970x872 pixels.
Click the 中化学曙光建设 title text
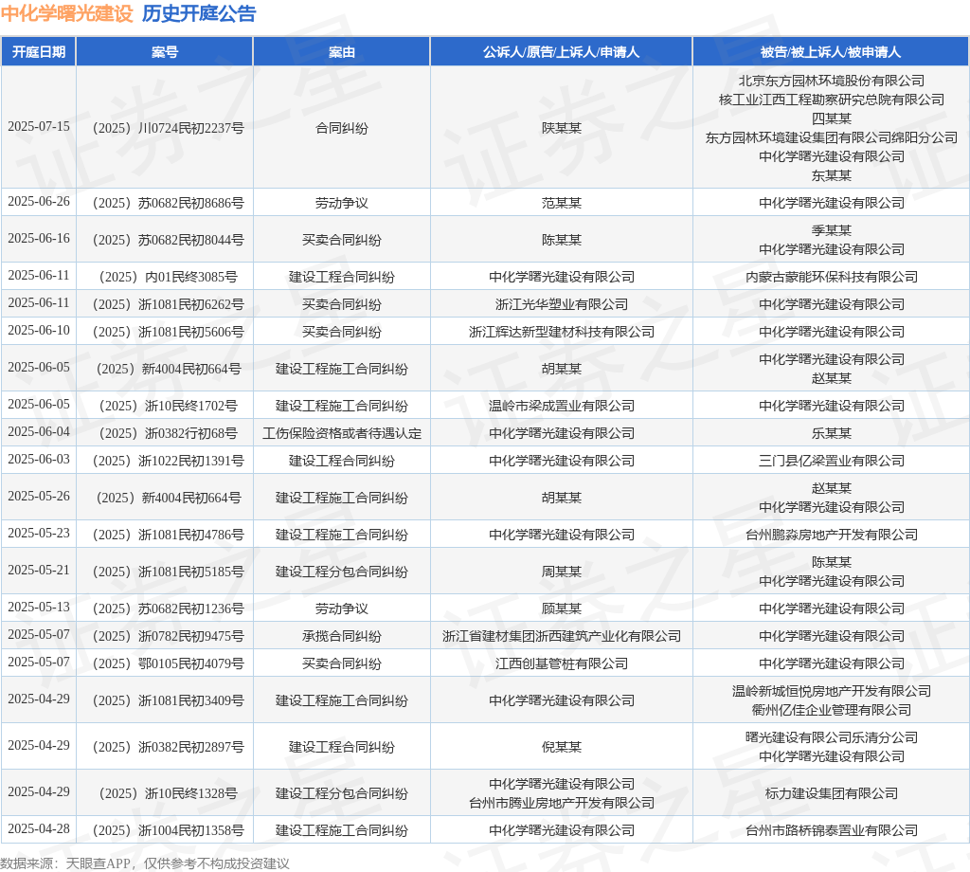click(67, 13)
